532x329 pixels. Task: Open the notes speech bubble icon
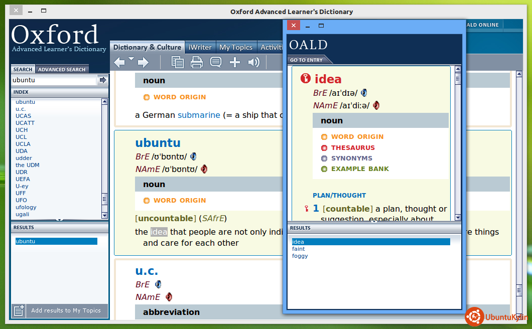pyautogui.click(x=216, y=62)
